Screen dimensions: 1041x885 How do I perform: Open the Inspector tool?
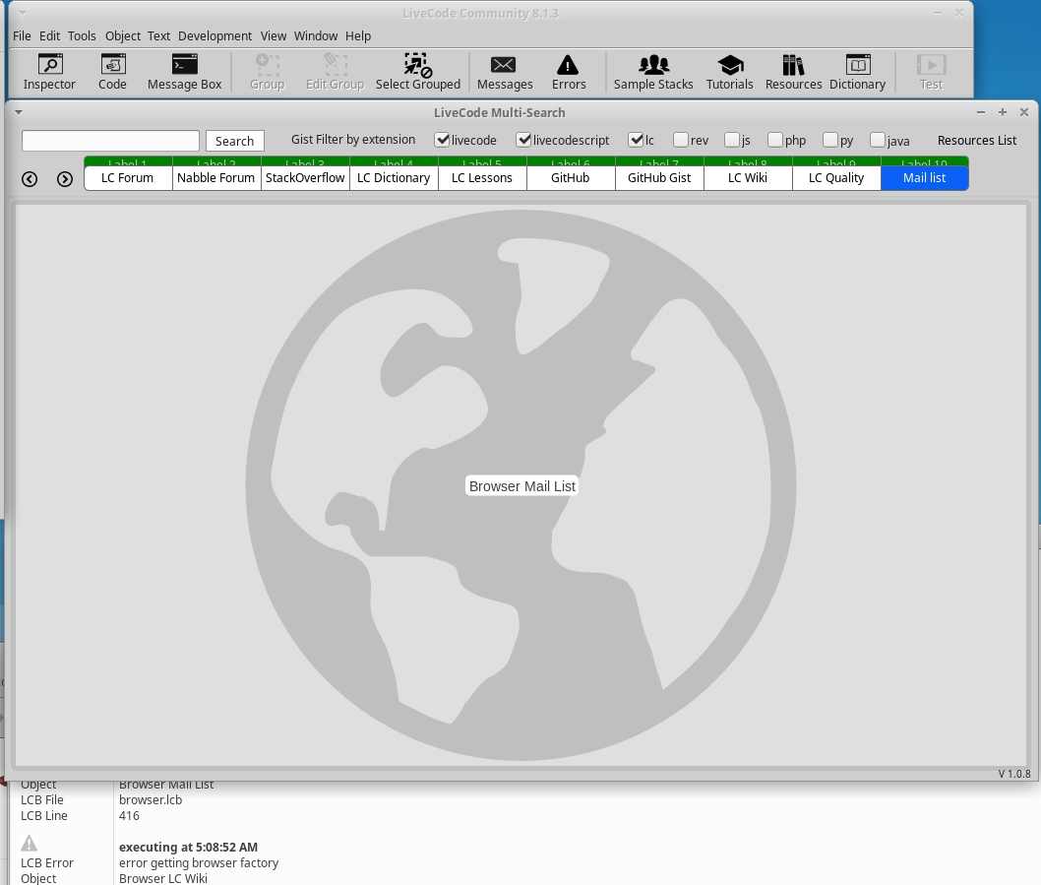click(49, 72)
